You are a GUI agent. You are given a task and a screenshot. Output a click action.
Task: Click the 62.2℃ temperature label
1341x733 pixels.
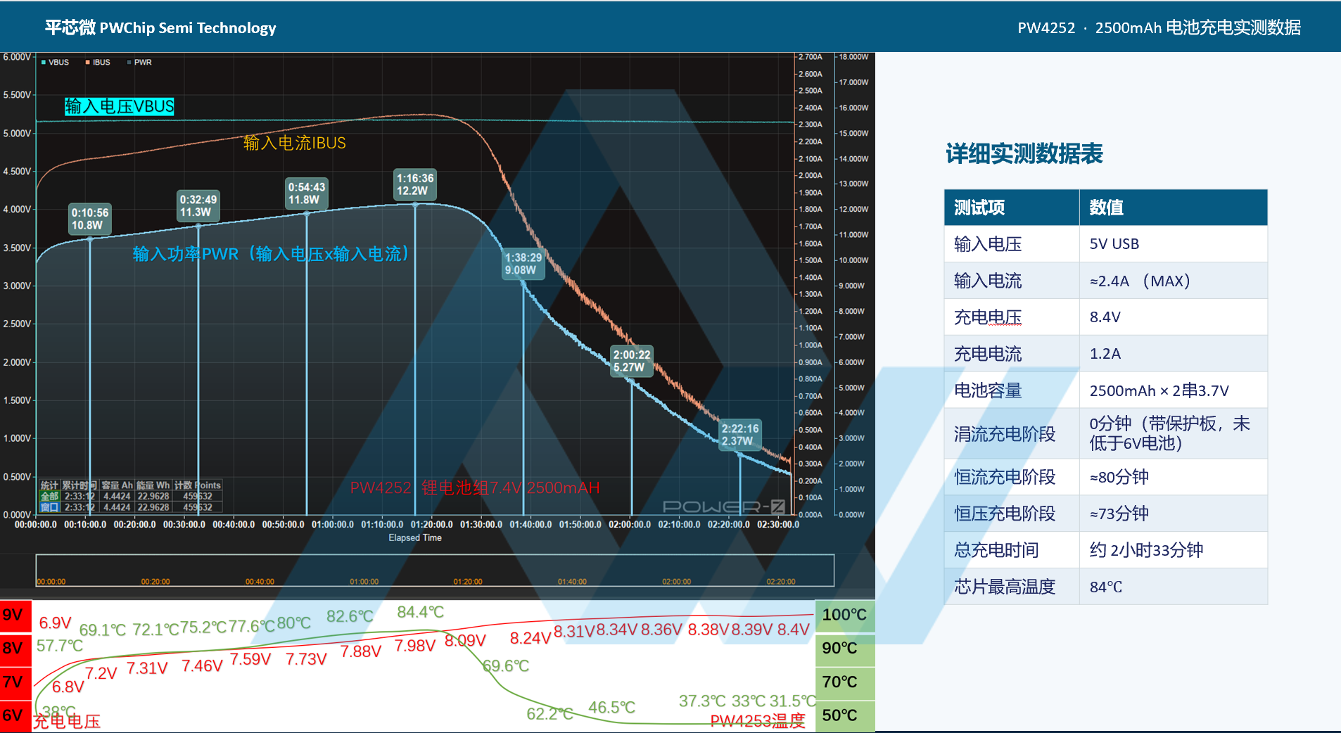[x=550, y=714]
